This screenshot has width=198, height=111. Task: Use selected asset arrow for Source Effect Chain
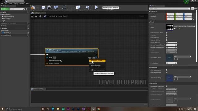(x=175, y=59)
